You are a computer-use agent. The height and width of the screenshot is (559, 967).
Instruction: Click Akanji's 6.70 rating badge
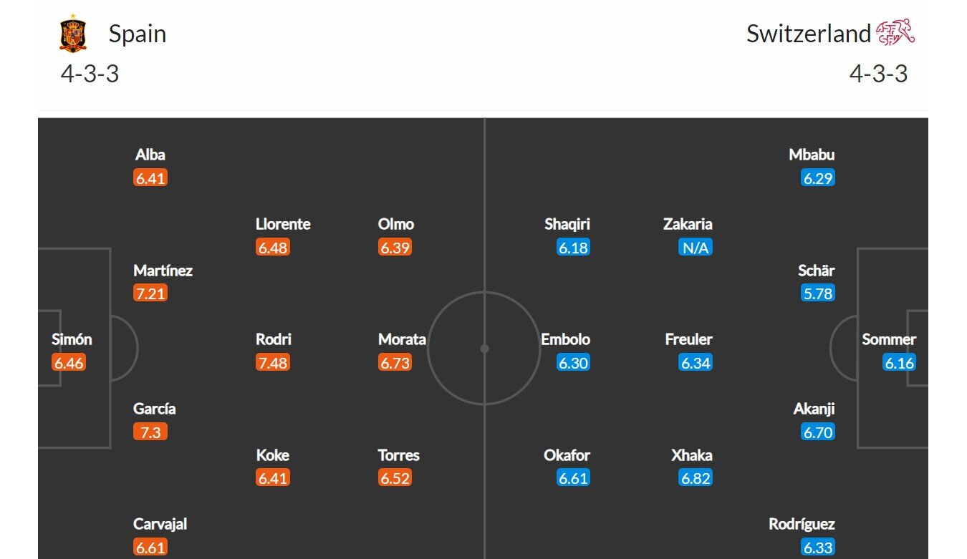(818, 432)
